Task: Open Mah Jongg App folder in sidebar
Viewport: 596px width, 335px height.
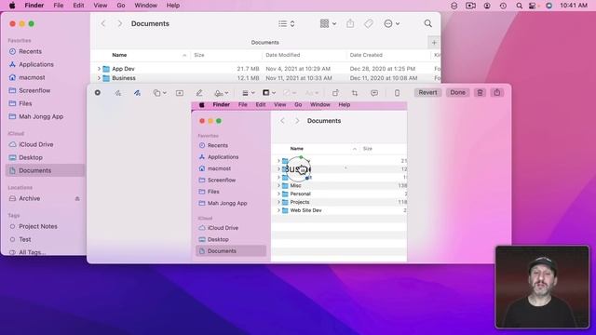Action: pyautogui.click(x=41, y=116)
